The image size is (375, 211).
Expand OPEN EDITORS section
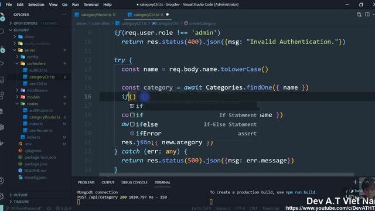(x=11, y=23)
